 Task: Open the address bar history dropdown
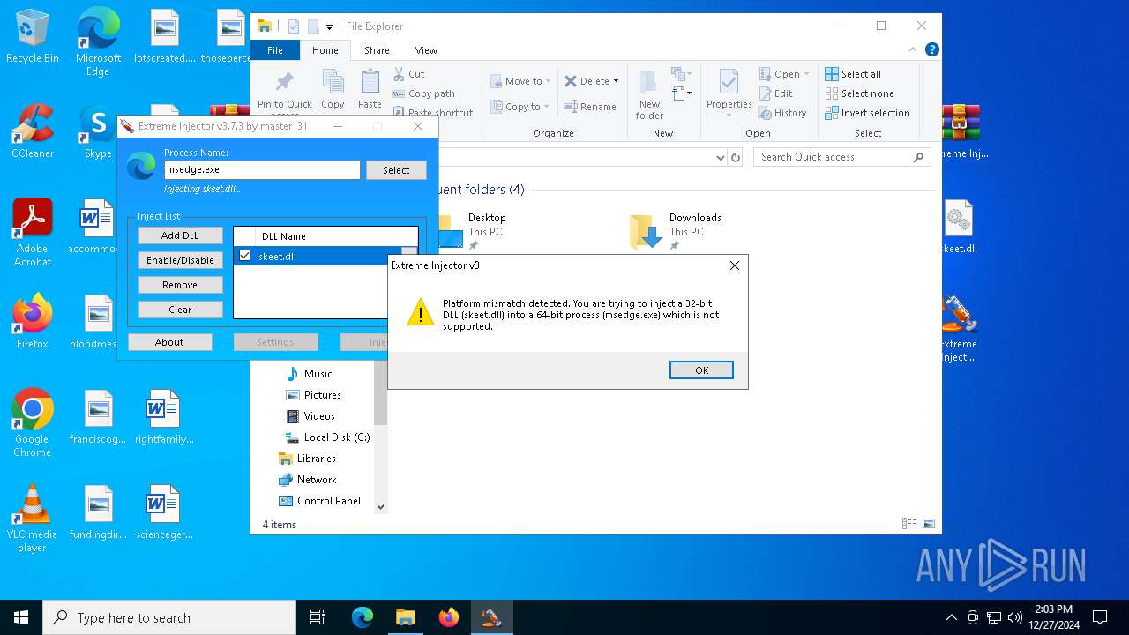coord(721,157)
